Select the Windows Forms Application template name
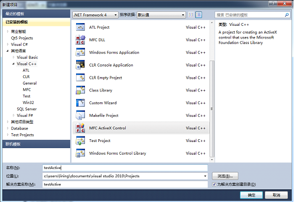 pos(114,52)
